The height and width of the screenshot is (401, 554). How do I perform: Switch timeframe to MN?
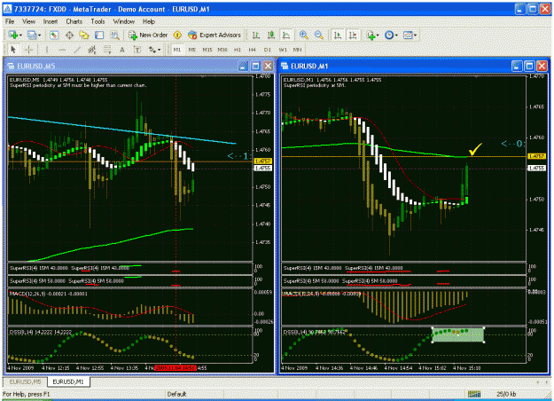[x=298, y=50]
